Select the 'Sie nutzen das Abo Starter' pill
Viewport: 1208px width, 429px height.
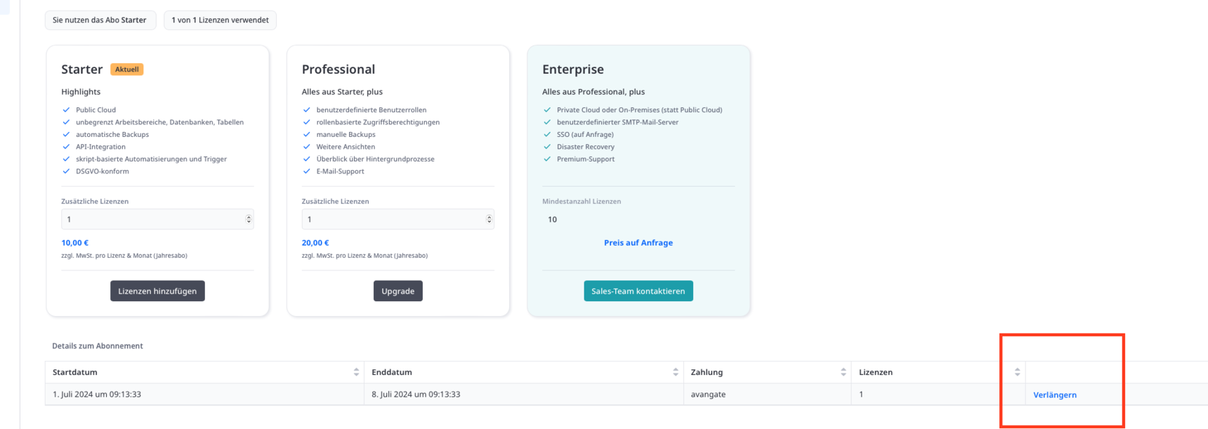pyautogui.click(x=100, y=20)
